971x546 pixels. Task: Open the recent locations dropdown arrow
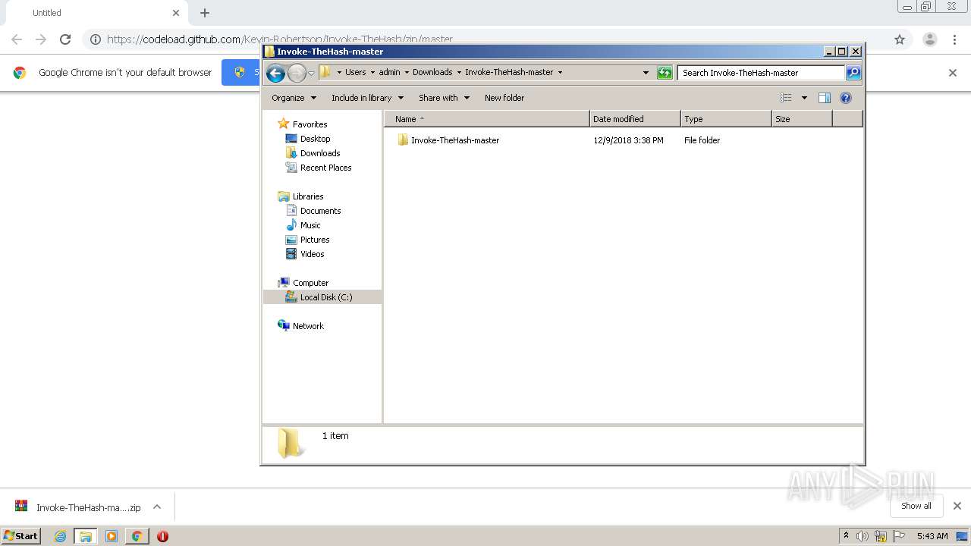click(x=311, y=74)
